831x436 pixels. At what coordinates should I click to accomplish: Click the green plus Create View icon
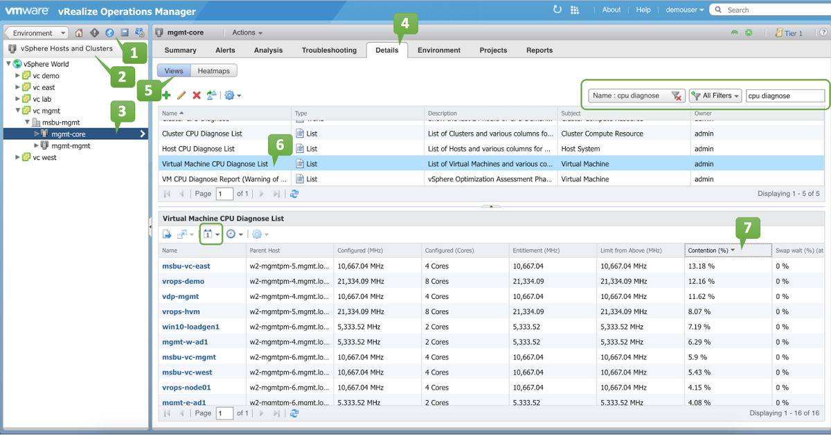click(166, 96)
